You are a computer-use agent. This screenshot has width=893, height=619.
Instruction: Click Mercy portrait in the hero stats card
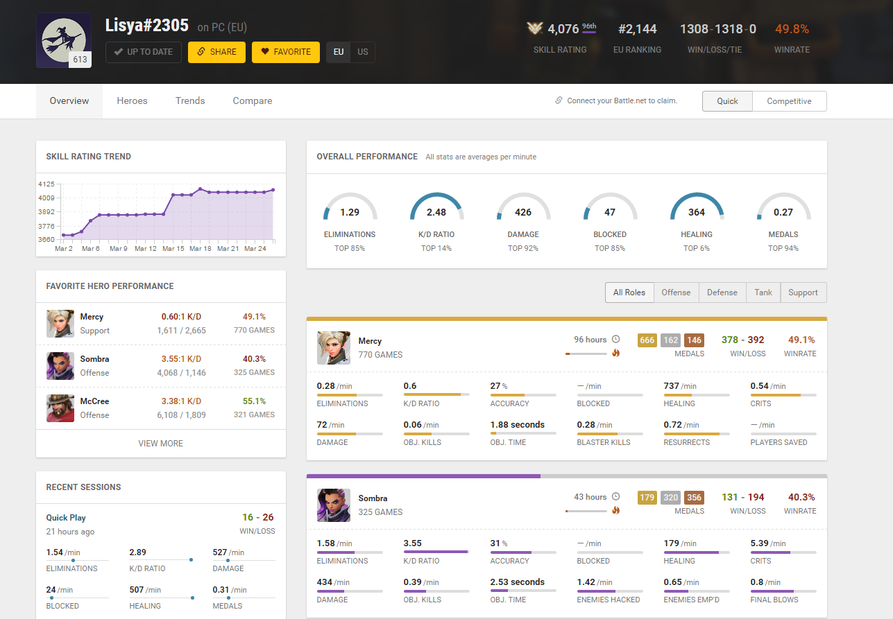[334, 347]
